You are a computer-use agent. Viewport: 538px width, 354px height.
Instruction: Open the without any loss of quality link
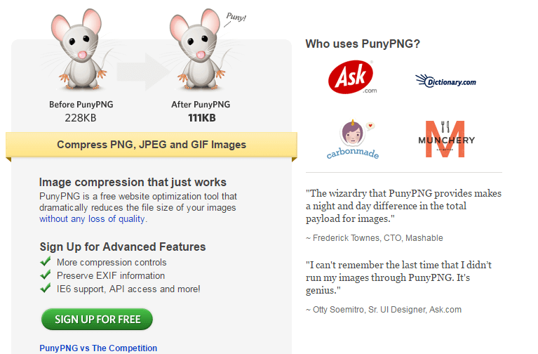[93, 219]
